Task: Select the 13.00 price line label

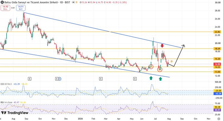Action: pos(217,72)
